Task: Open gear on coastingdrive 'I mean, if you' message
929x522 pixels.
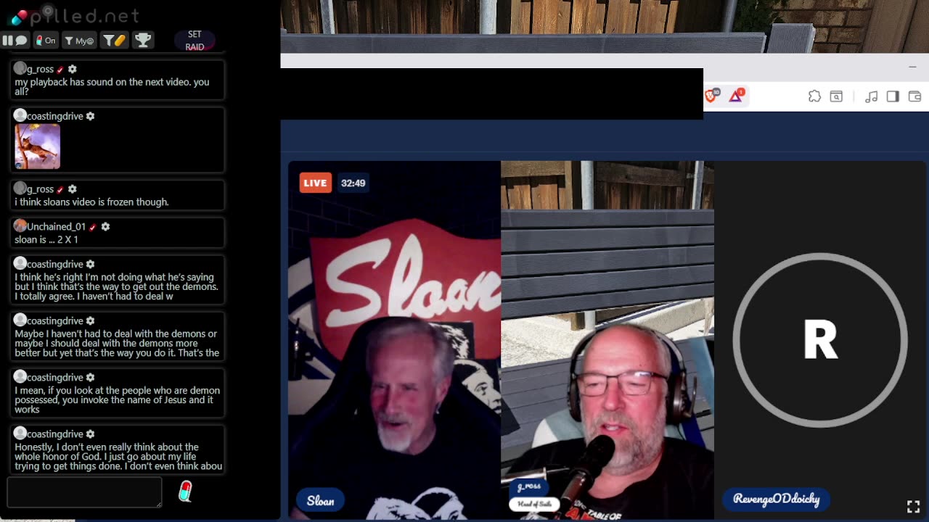Action: tap(90, 378)
